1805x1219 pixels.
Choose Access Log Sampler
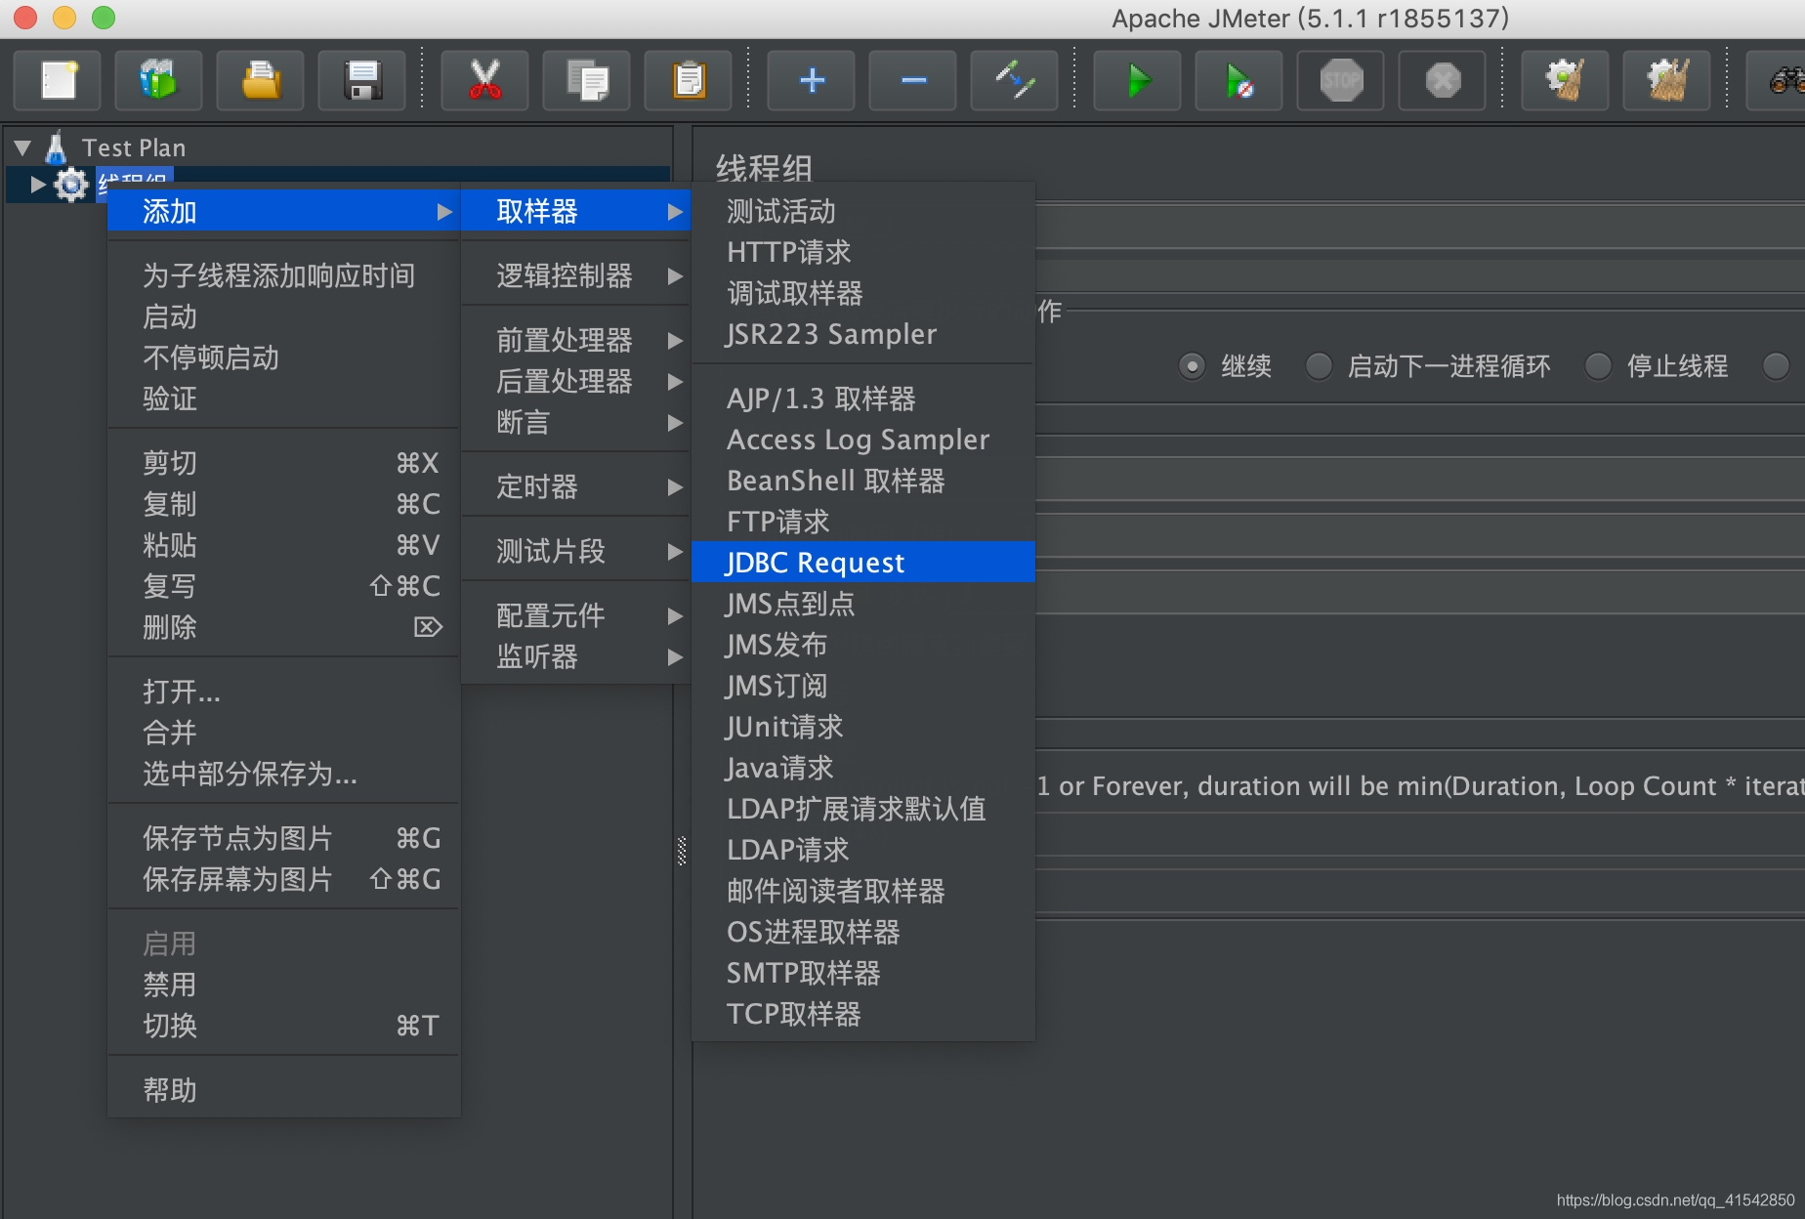click(863, 440)
